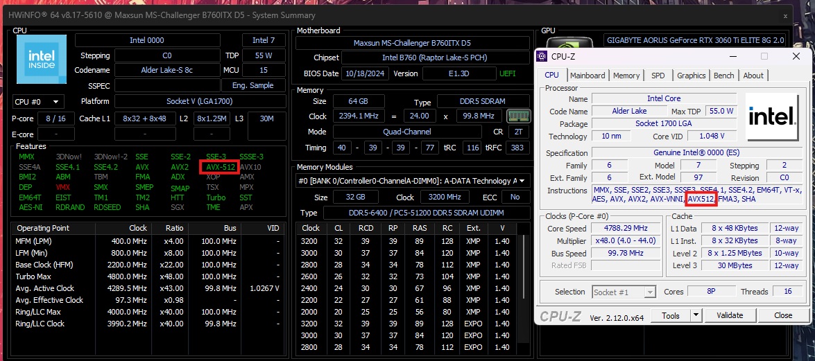Click the Turbo feature label

pyautogui.click(x=216, y=197)
